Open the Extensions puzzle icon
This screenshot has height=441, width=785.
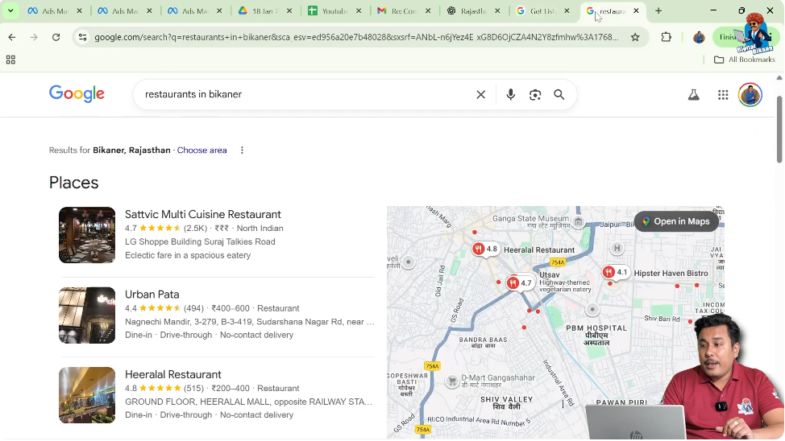(x=666, y=37)
